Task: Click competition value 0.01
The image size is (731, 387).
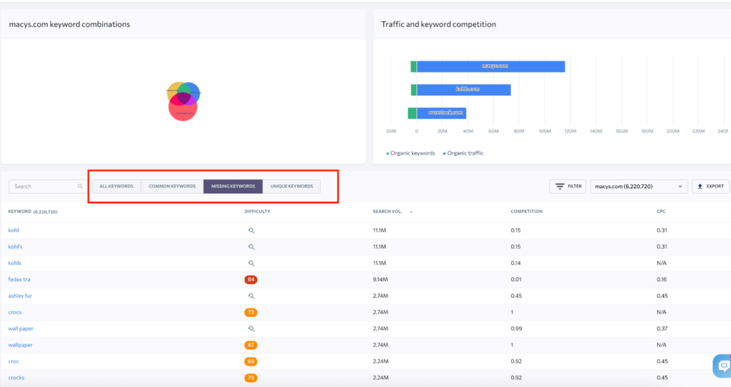Action: 515,279
